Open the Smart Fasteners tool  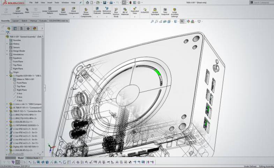[63, 11]
